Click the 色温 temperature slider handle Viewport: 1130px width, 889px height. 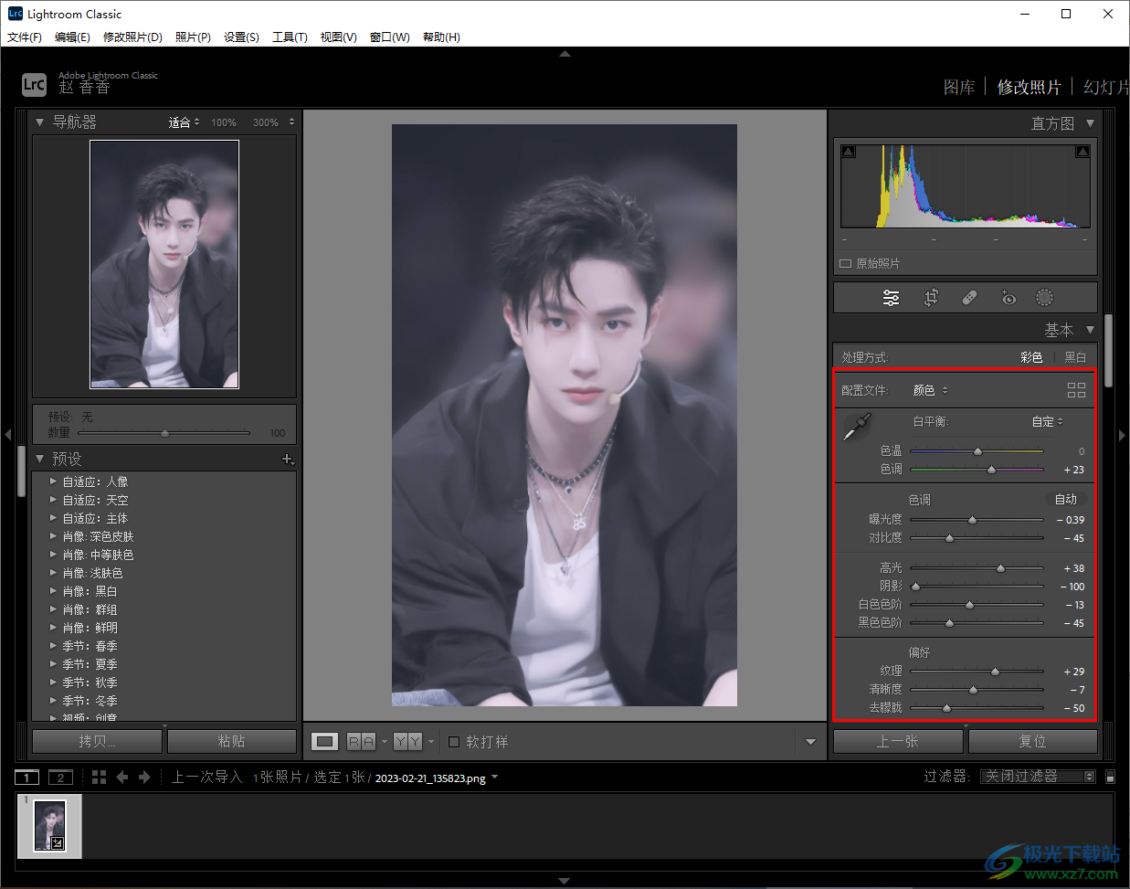click(x=977, y=451)
